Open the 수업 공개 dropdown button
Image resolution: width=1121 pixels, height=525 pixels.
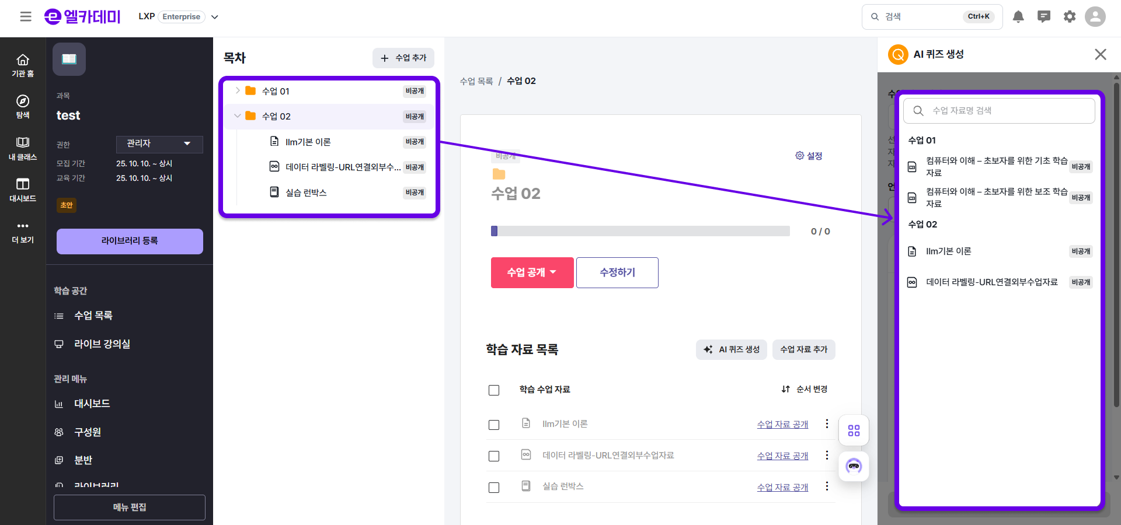click(x=532, y=272)
